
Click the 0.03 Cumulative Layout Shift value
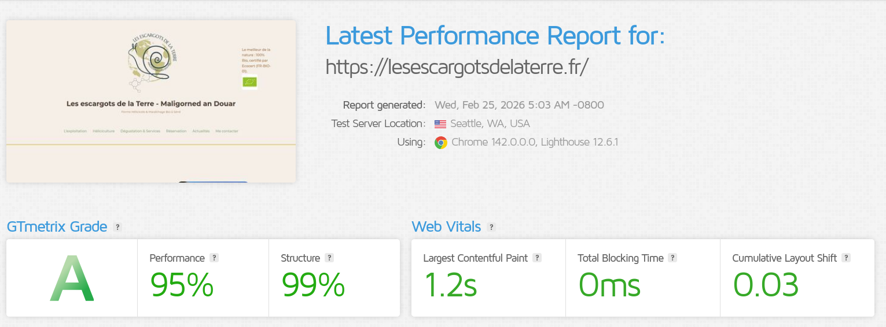click(766, 284)
